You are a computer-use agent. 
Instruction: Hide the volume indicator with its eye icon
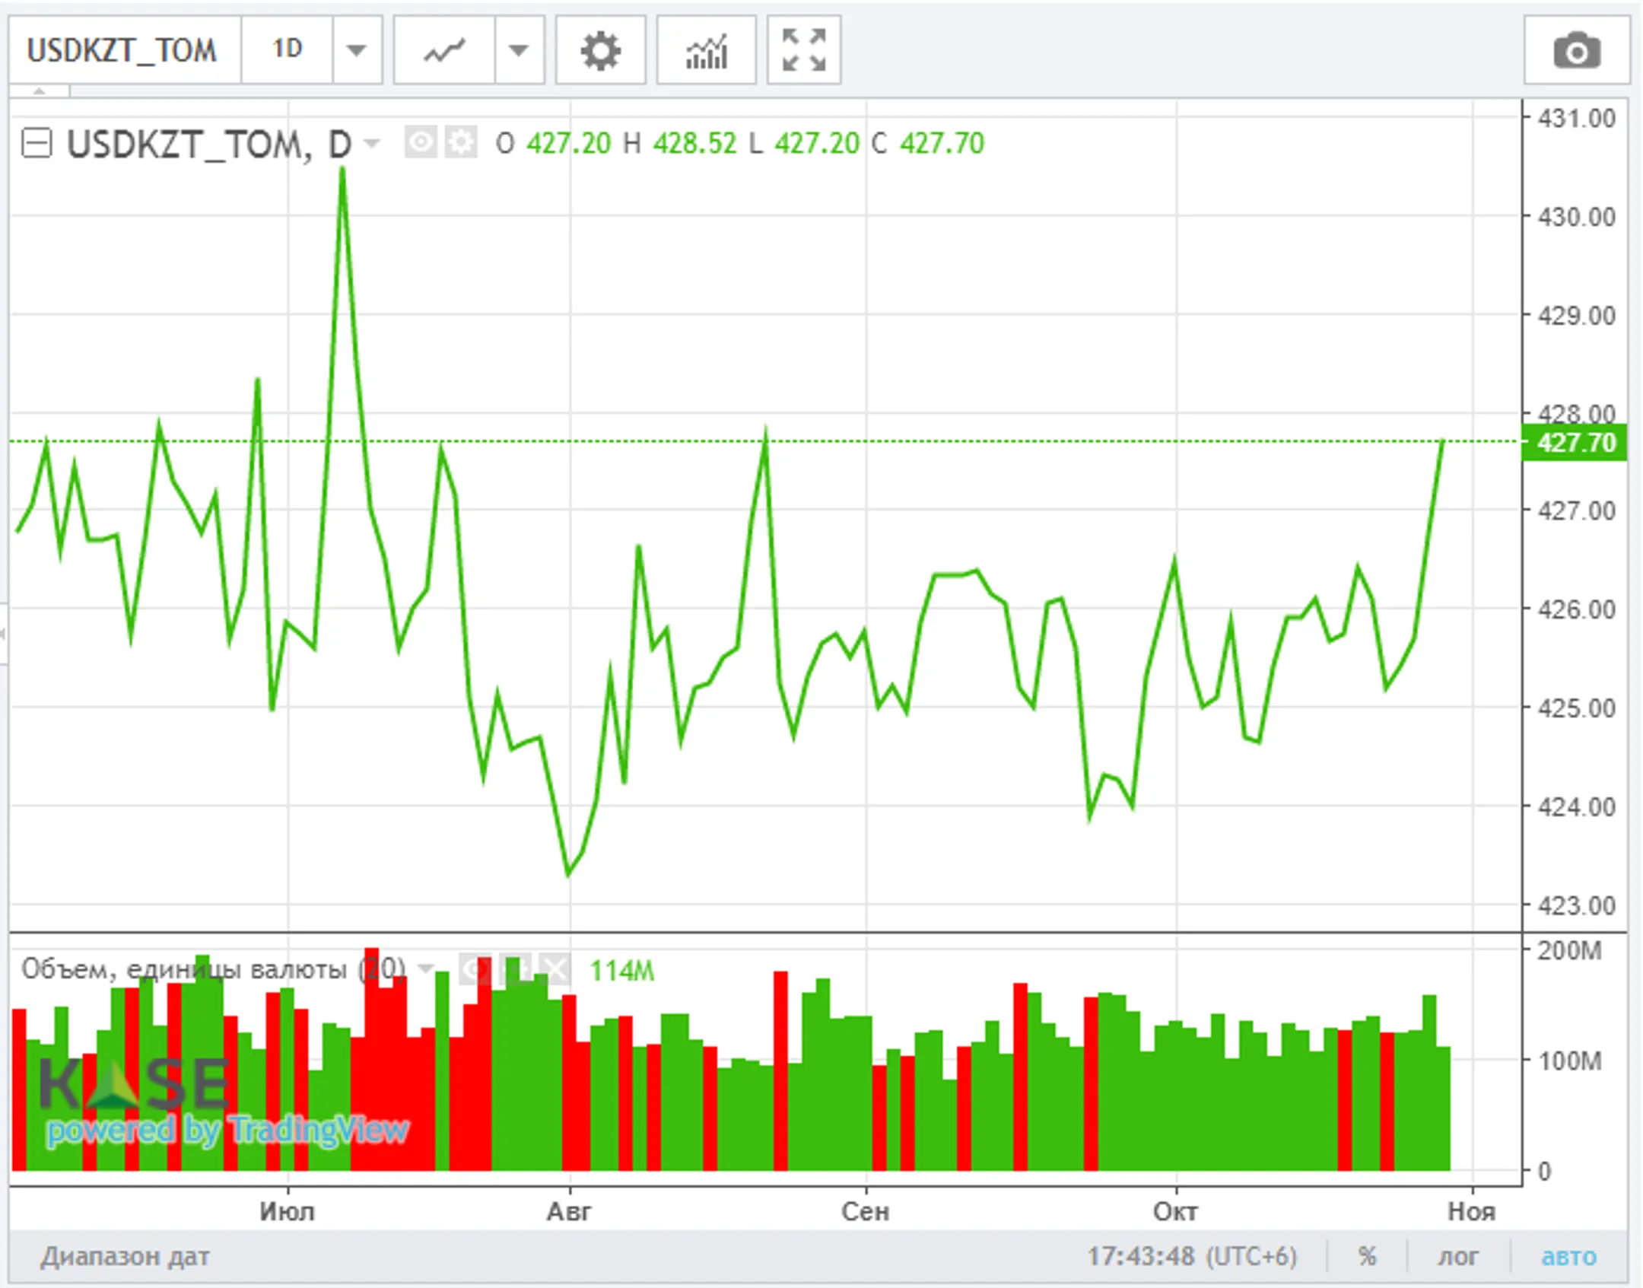(475, 969)
